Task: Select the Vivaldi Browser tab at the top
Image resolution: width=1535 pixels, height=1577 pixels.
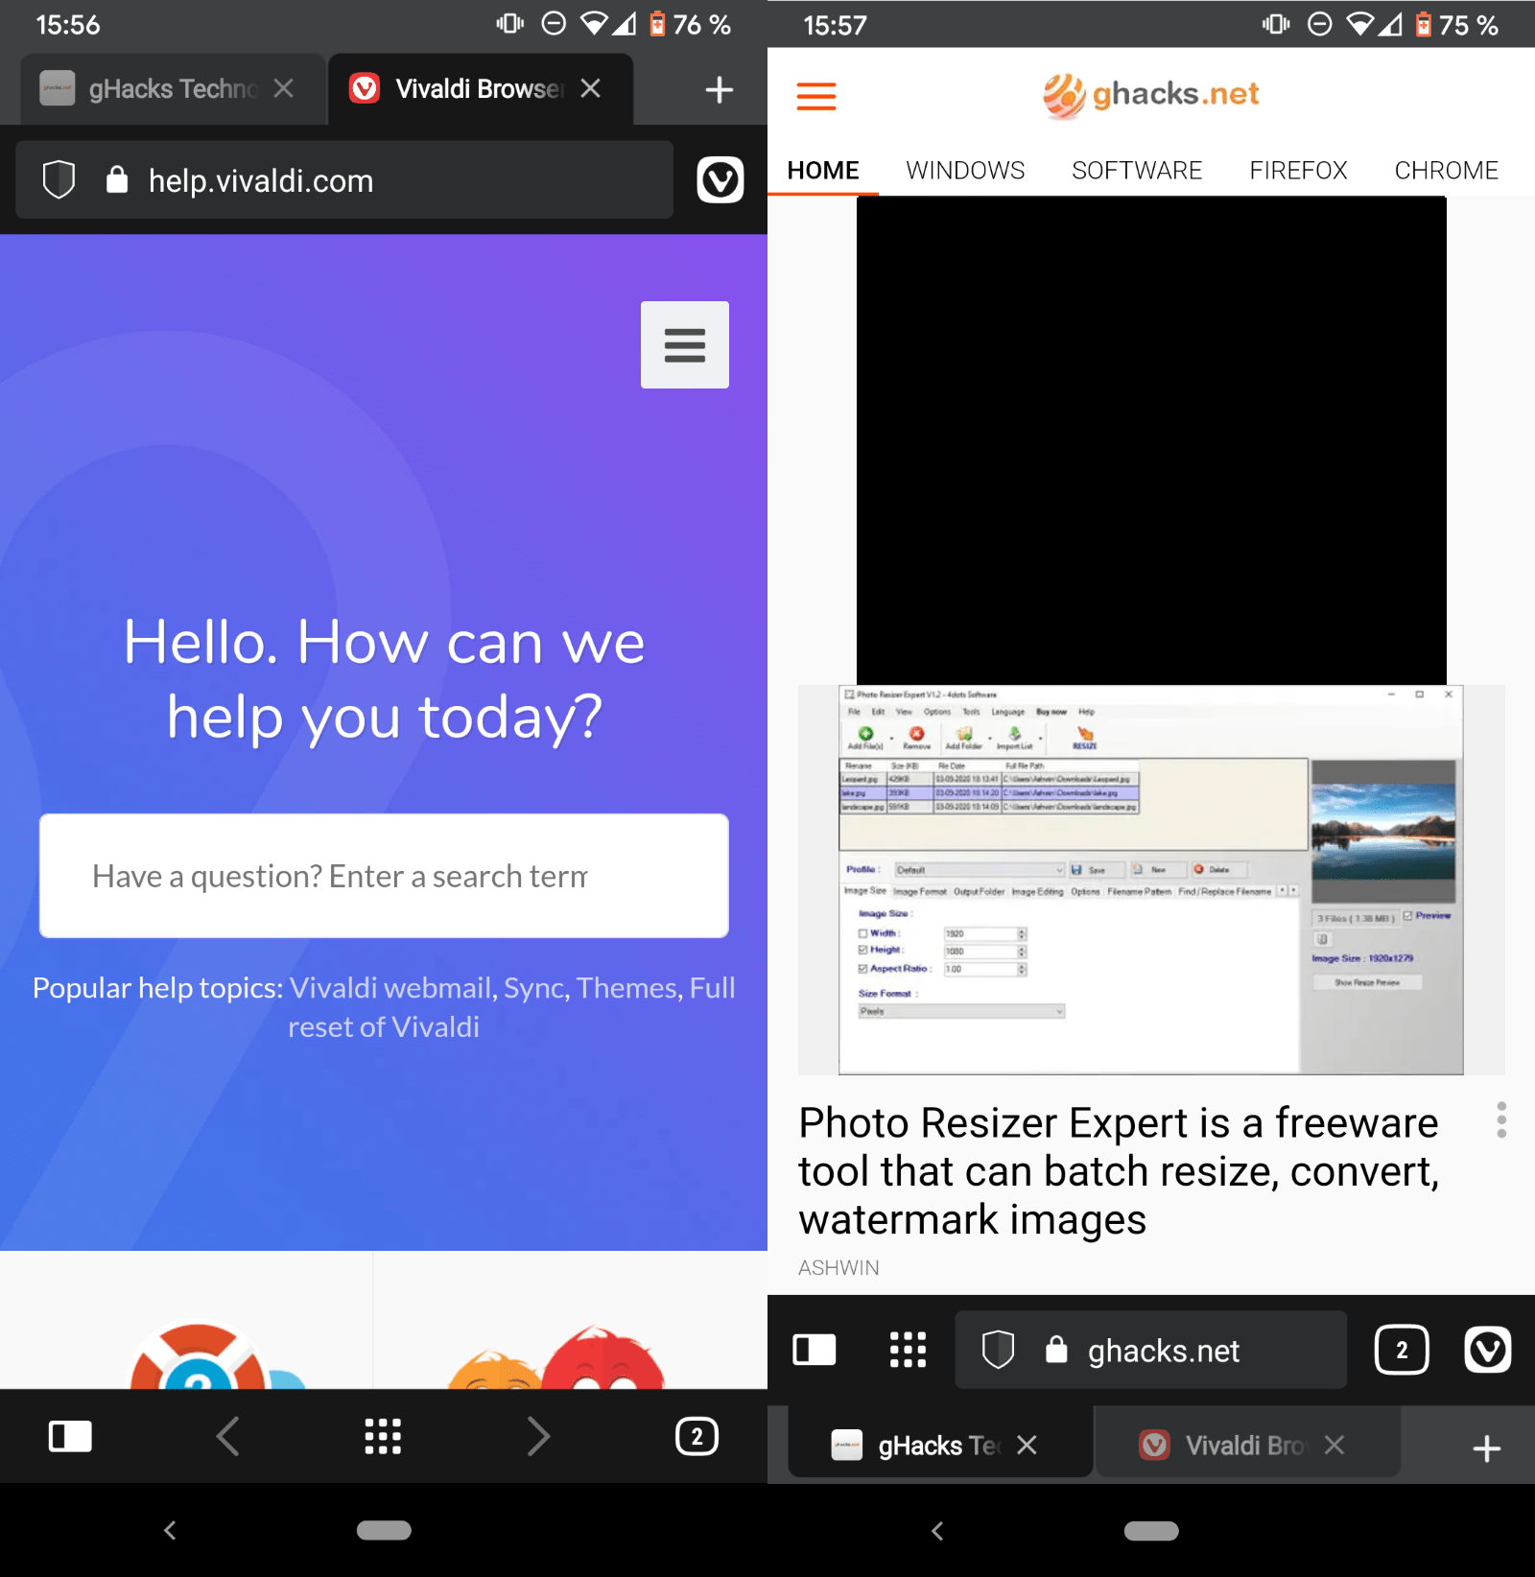Action: click(x=481, y=89)
